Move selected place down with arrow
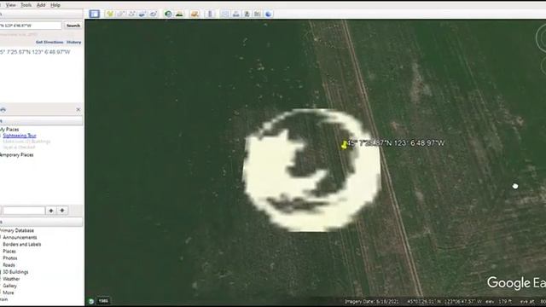 [x=62, y=211]
